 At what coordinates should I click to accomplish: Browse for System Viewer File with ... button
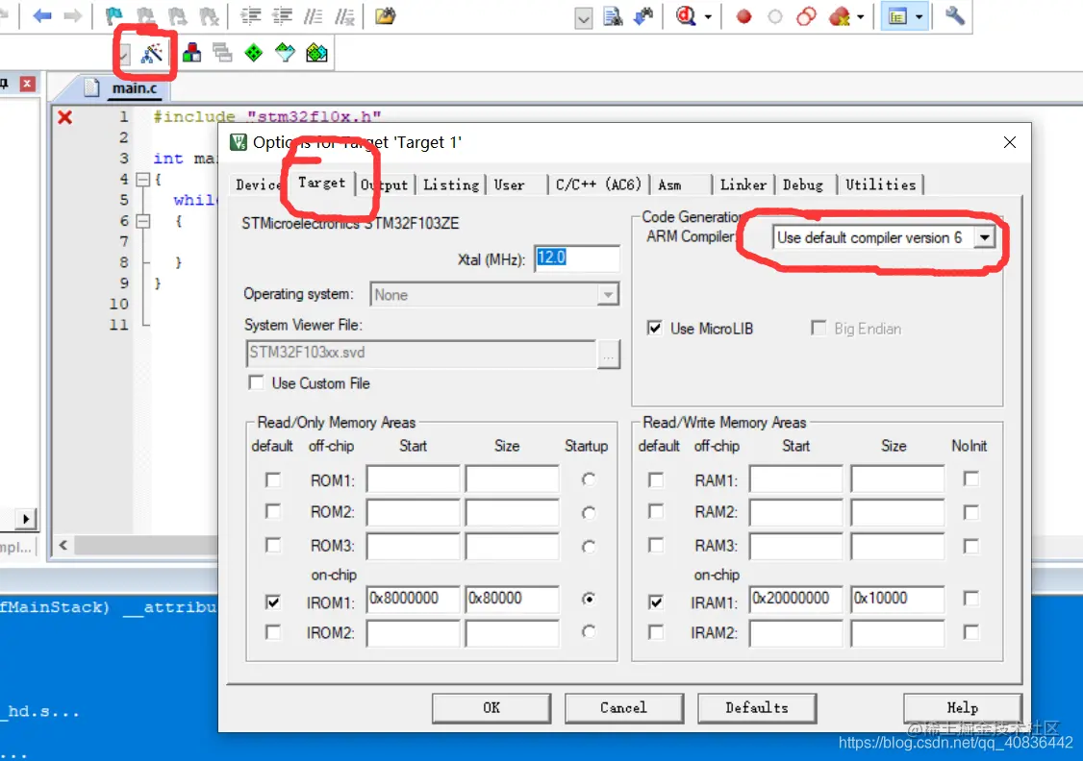pyautogui.click(x=608, y=355)
